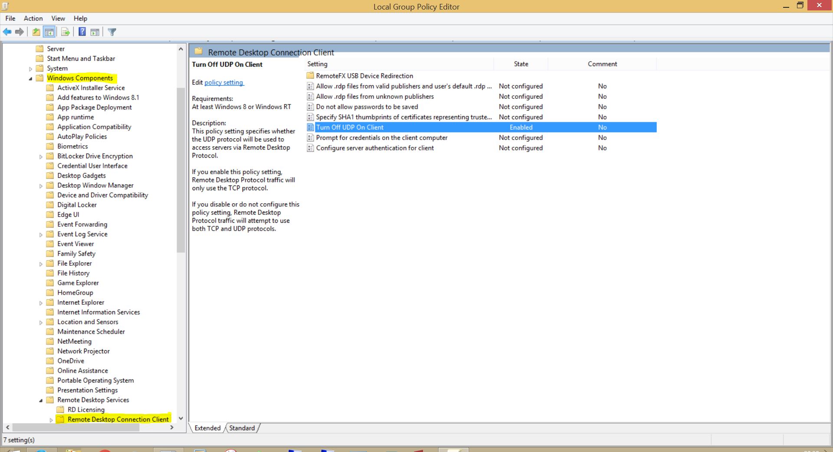Viewport: 833px width, 452px height.
Task: Collapse the Windows Components tree node
Action: 30,78
